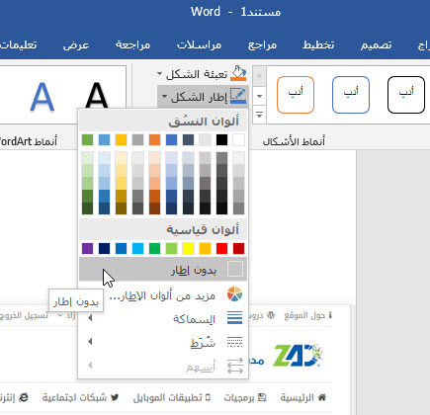430x415 pixels.
Task: Expand the Arrows (أسهم) submenu arrow
Action: (90, 366)
